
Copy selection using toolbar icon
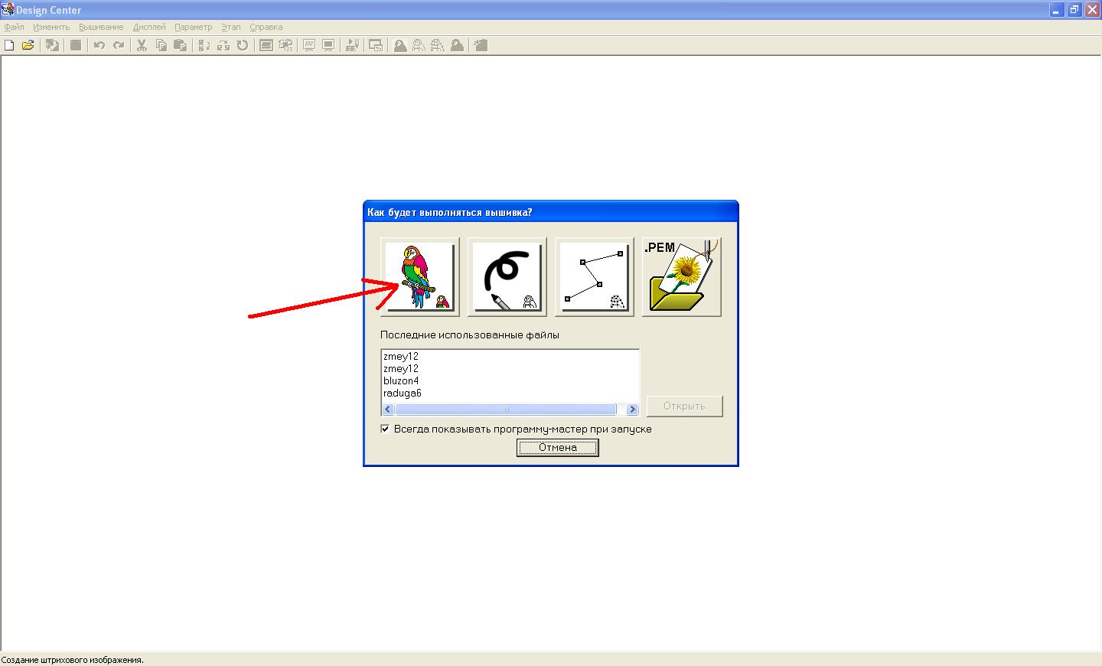pos(161,45)
